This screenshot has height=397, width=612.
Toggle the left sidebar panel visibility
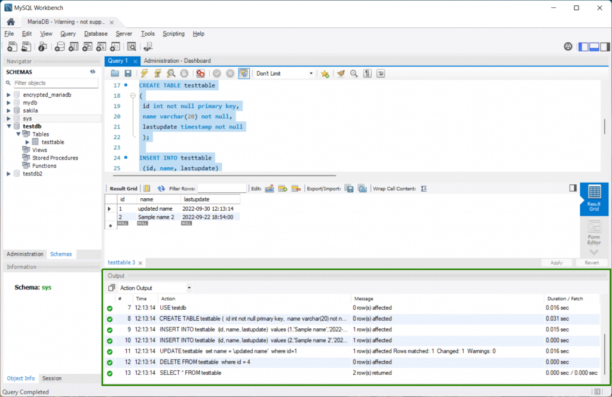[583, 47]
